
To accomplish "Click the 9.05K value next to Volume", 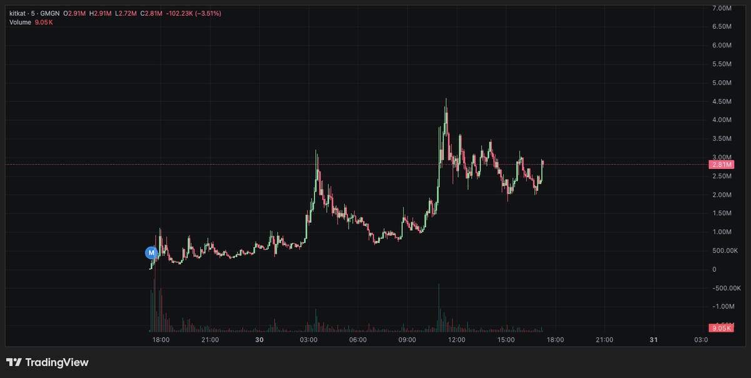I will [x=43, y=22].
